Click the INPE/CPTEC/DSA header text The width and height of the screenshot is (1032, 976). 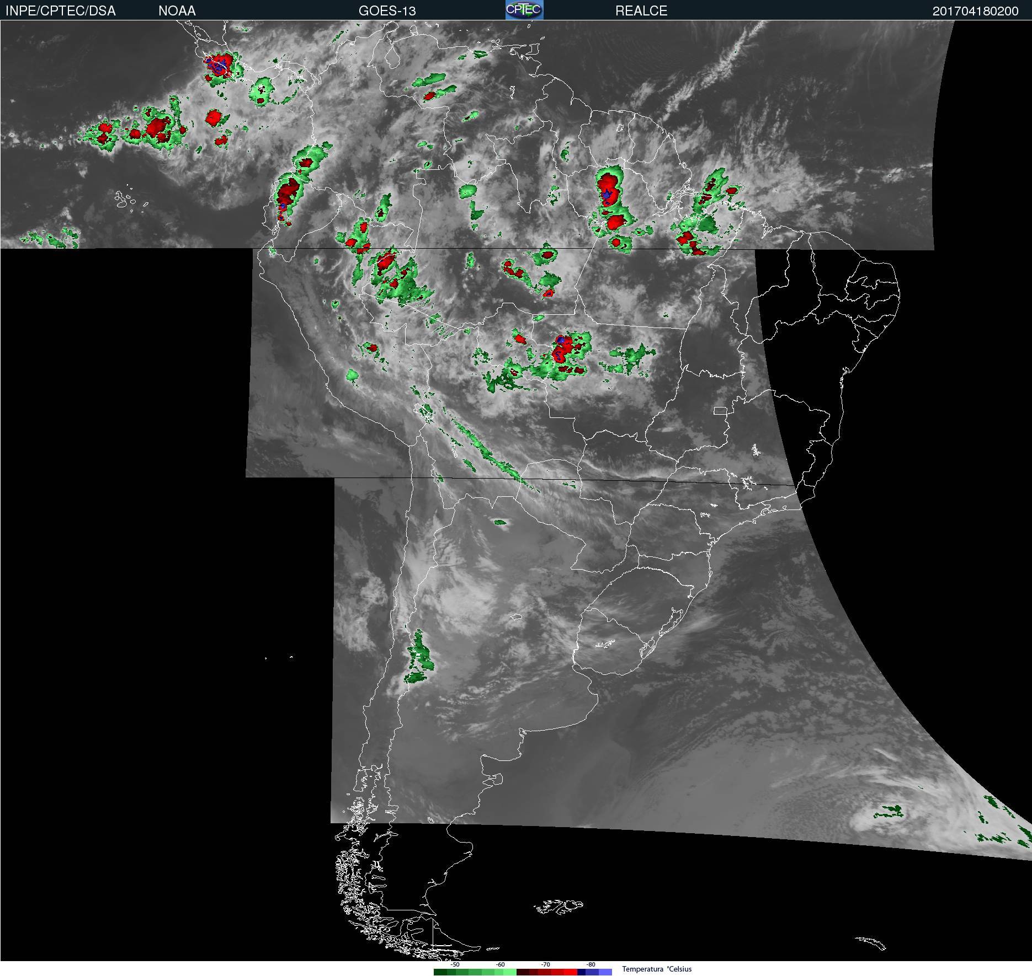(61, 11)
